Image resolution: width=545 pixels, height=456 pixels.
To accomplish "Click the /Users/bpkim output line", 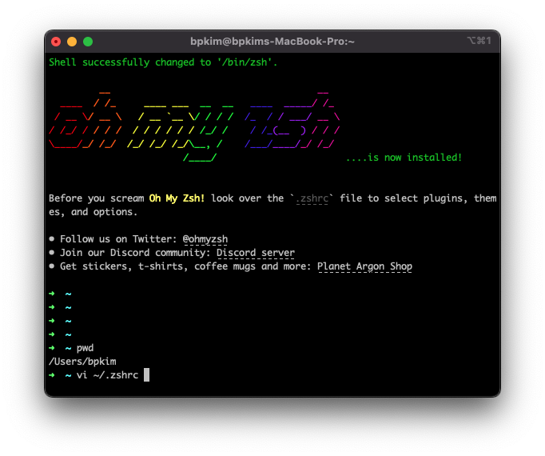I will pyautogui.click(x=82, y=362).
